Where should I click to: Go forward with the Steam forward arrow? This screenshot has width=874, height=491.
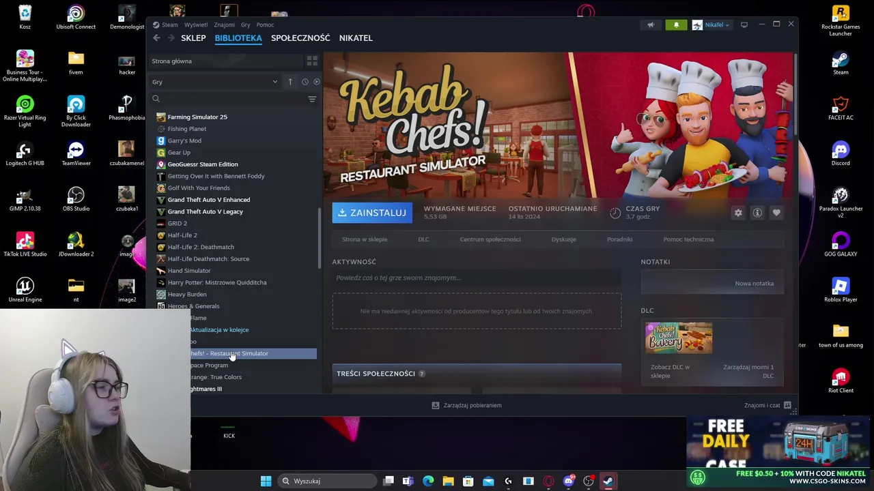171,38
